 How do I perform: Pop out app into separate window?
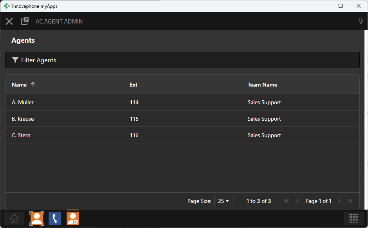pos(25,21)
